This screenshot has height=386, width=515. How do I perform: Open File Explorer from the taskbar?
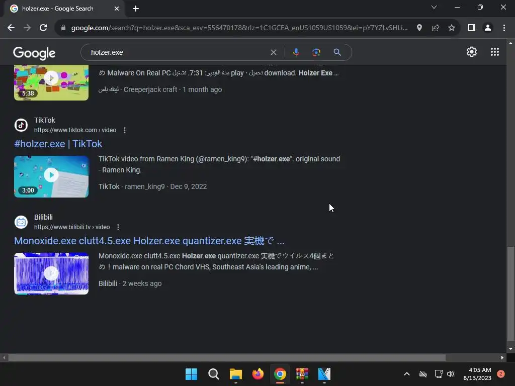pyautogui.click(x=235, y=374)
